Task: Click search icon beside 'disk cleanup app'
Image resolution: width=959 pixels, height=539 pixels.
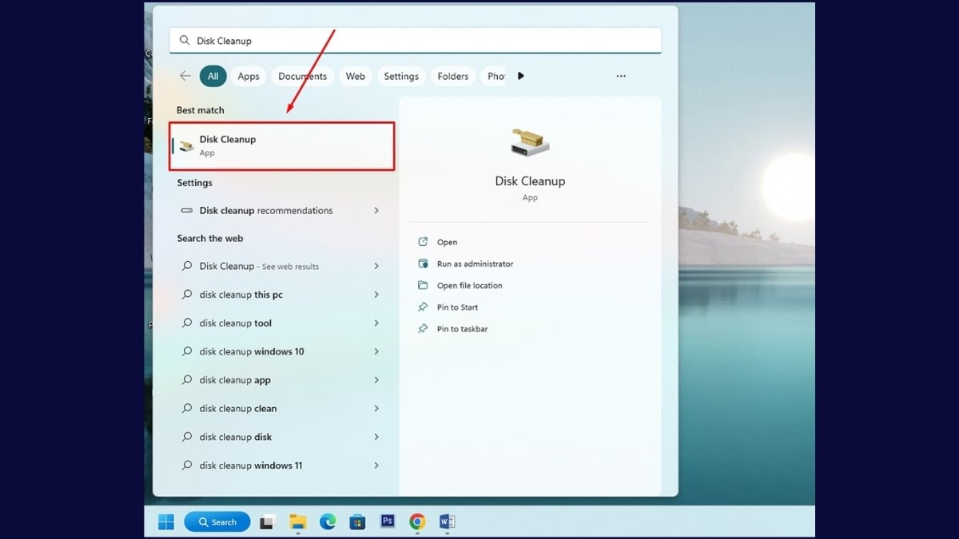Action: point(187,379)
